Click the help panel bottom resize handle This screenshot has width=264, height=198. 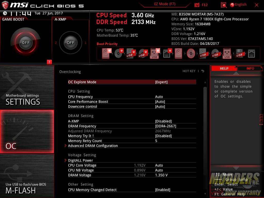[x=236, y=168]
